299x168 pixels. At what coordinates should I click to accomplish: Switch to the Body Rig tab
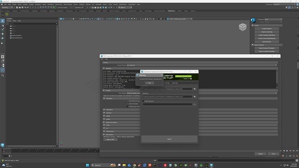pyautogui.click(x=175, y=83)
